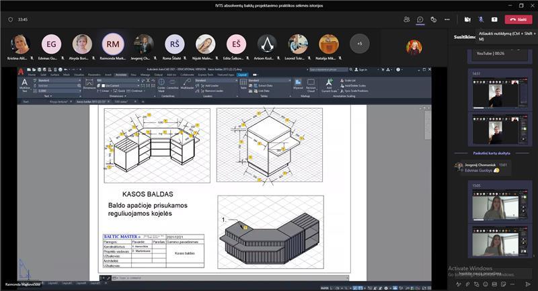Click Add Current Scale tool
This screenshot has height=291, width=538.
pos(329,85)
